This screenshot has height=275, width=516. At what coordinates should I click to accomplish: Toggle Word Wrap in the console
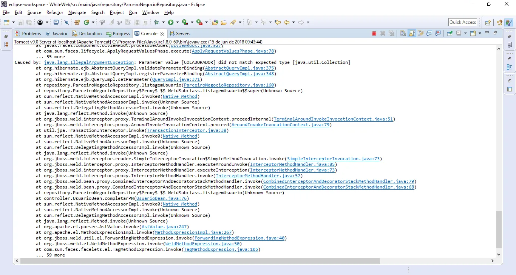coord(420,33)
